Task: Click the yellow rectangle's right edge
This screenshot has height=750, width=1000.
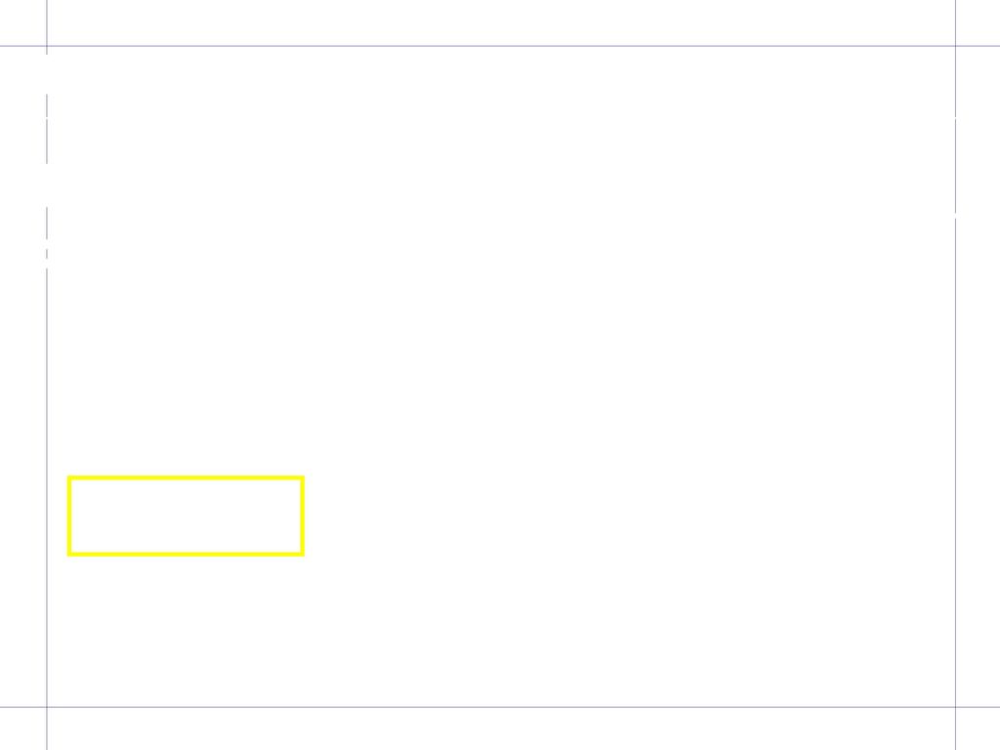Action: point(303,516)
